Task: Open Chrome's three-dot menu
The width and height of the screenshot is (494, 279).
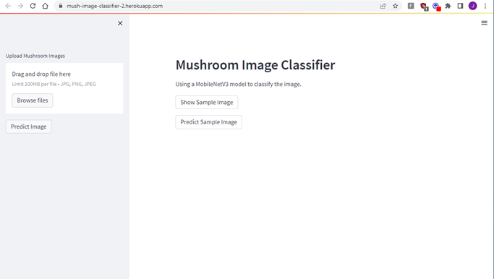Action: tap(485, 6)
